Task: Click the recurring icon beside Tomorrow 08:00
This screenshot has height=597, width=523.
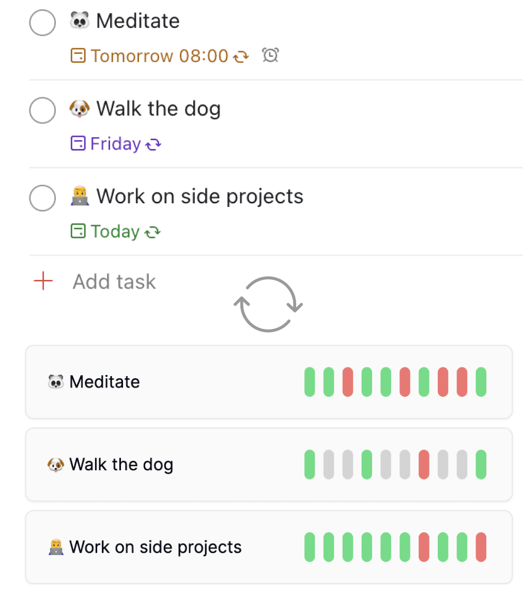Action: [240, 56]
